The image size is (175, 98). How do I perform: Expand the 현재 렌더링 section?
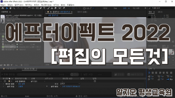coord(2,74)
